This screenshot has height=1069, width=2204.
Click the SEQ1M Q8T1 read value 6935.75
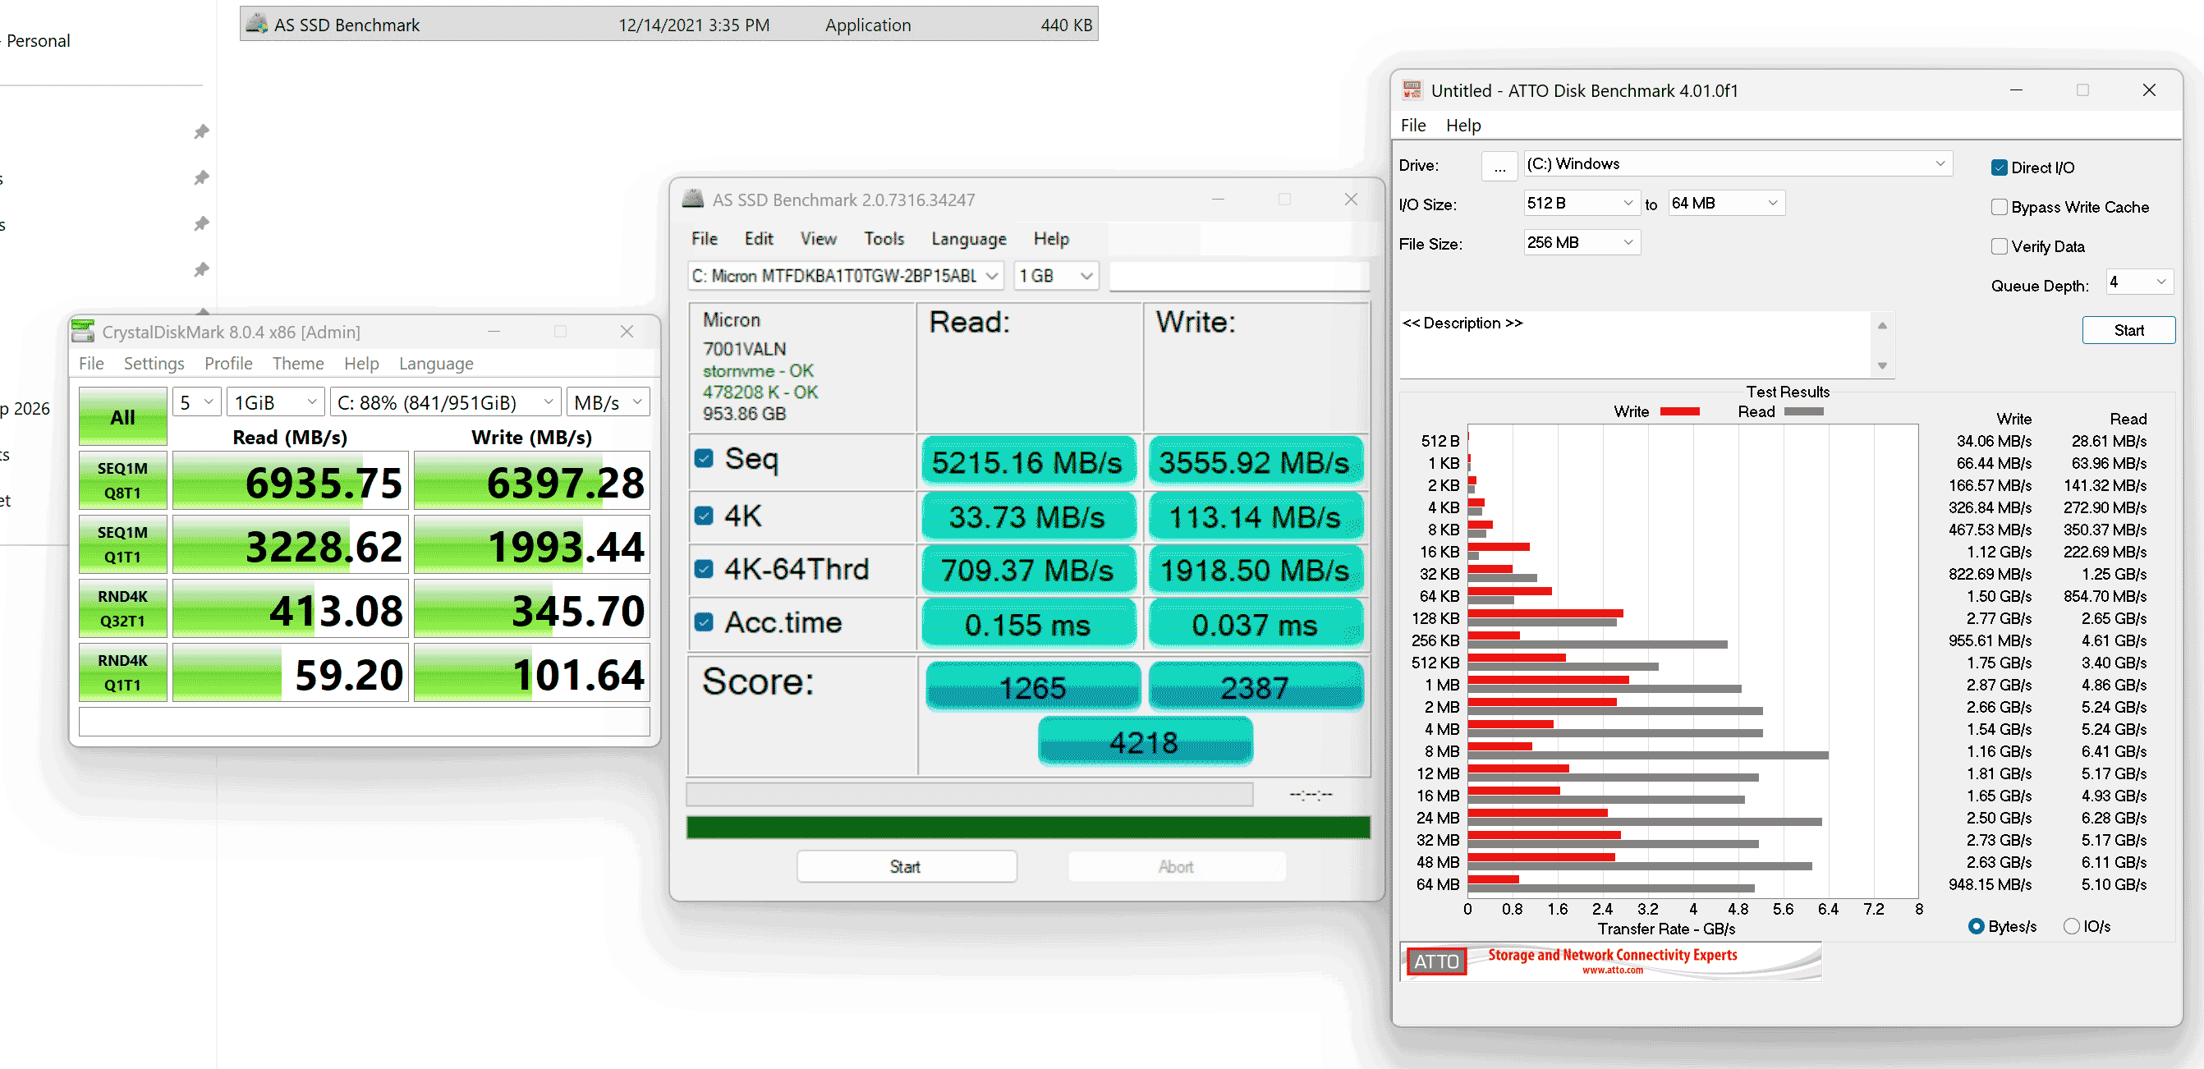[x=291, y=480]
